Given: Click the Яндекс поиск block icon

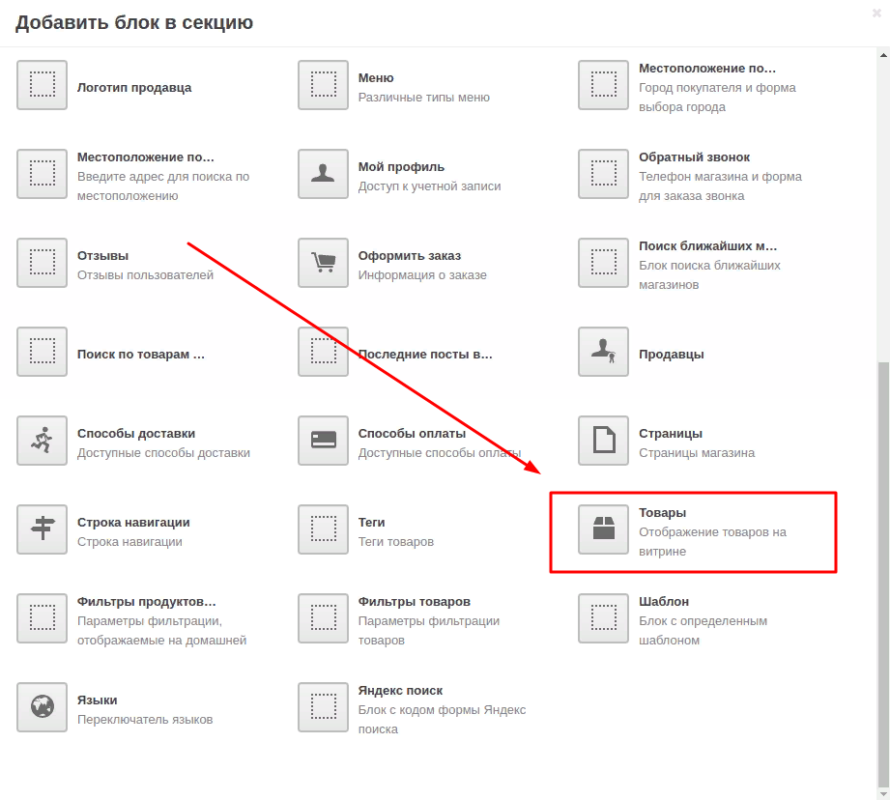Looking at the screenshot, I should coord(323,707).
